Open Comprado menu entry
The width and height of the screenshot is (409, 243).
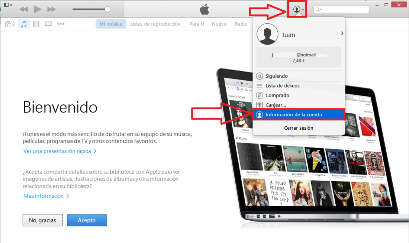pos(299,95)
